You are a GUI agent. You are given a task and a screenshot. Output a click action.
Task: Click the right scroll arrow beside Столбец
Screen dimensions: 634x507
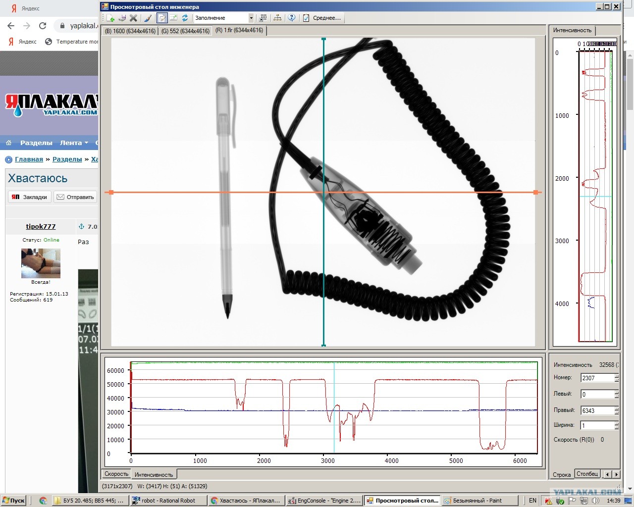617,474
